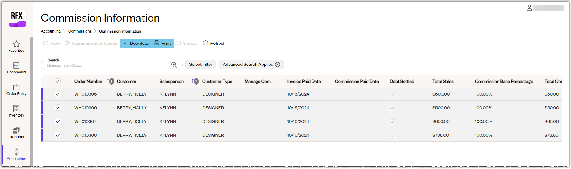
Task: Open Order Entry in the sidebar
Action: (x=16, y=89)
